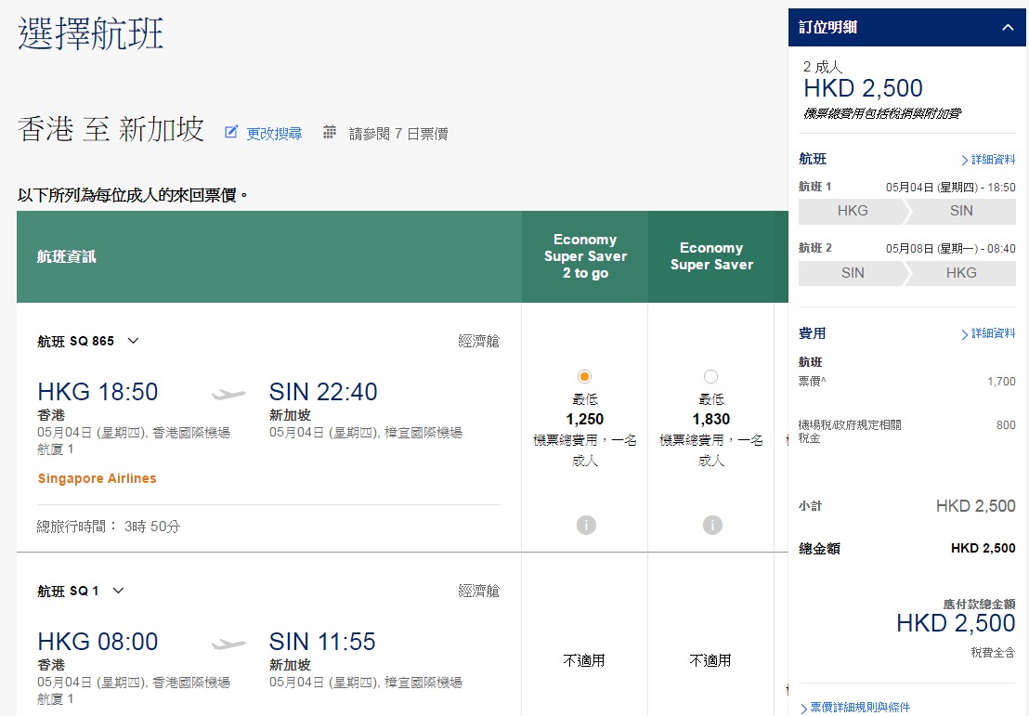Select the 1,830 Economy Super Saver fare
This screenshot has width=1029, height=716.
[x=710, y=376]
